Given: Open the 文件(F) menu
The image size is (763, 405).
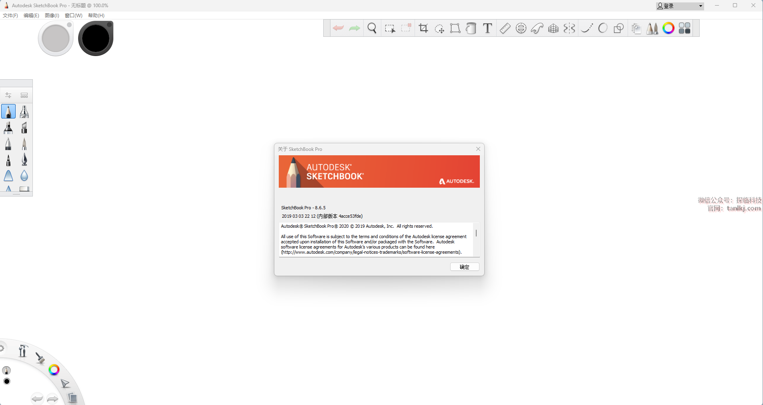Looking at the screenshot, I should tap(10, 16).
